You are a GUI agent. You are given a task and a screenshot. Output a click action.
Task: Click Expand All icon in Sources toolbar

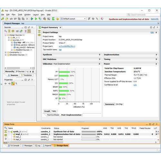[x=13, y=31]
